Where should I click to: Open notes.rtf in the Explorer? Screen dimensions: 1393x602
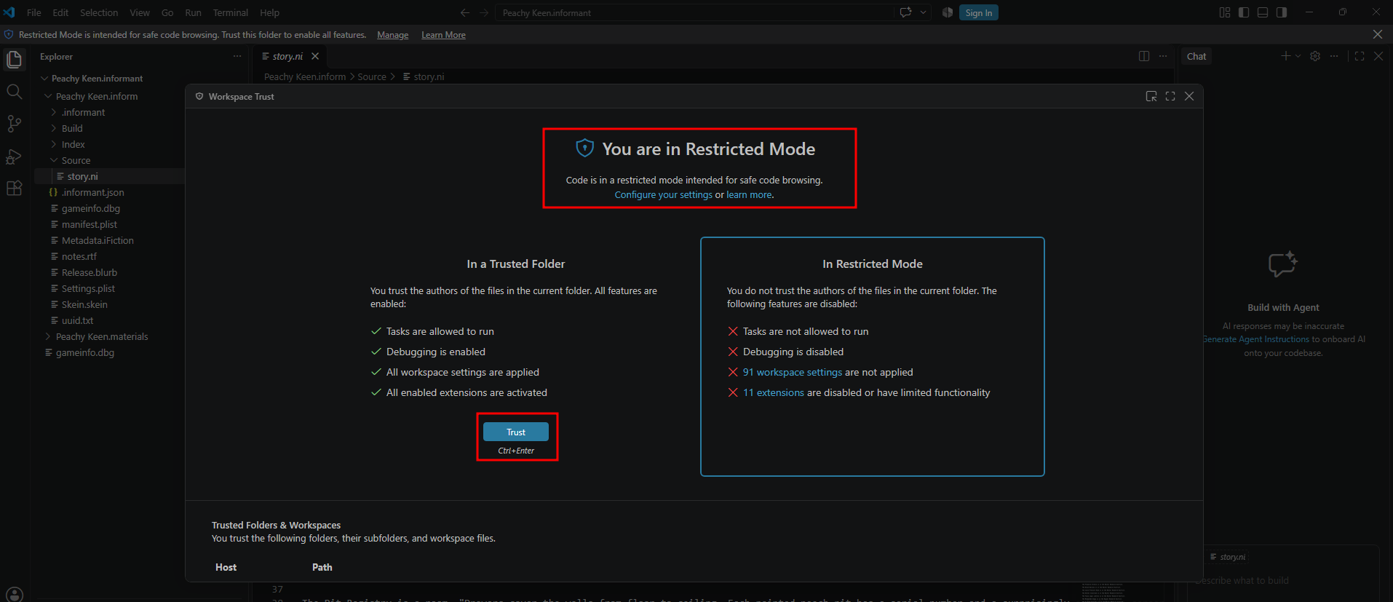[x=79, y=256]
